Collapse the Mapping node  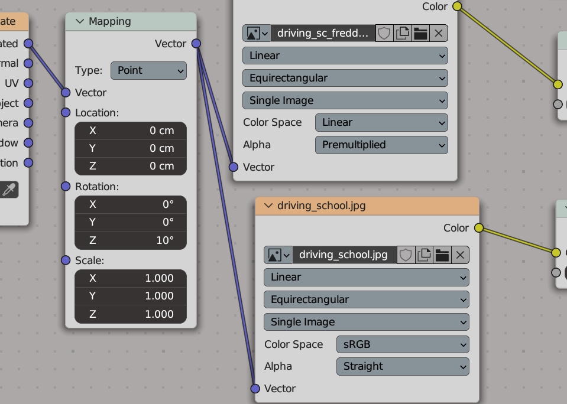click(80, 21)
